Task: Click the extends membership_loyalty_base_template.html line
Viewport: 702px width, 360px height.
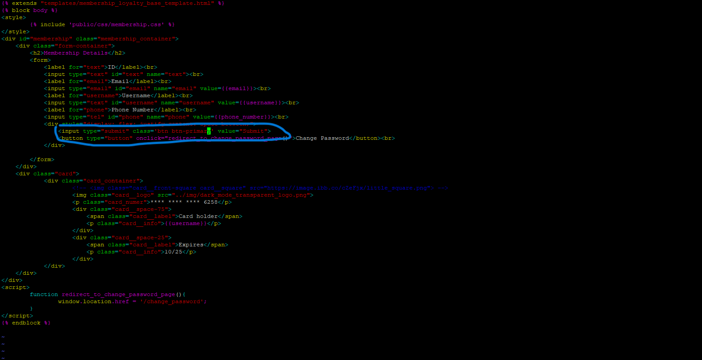Action: [113, 3]
